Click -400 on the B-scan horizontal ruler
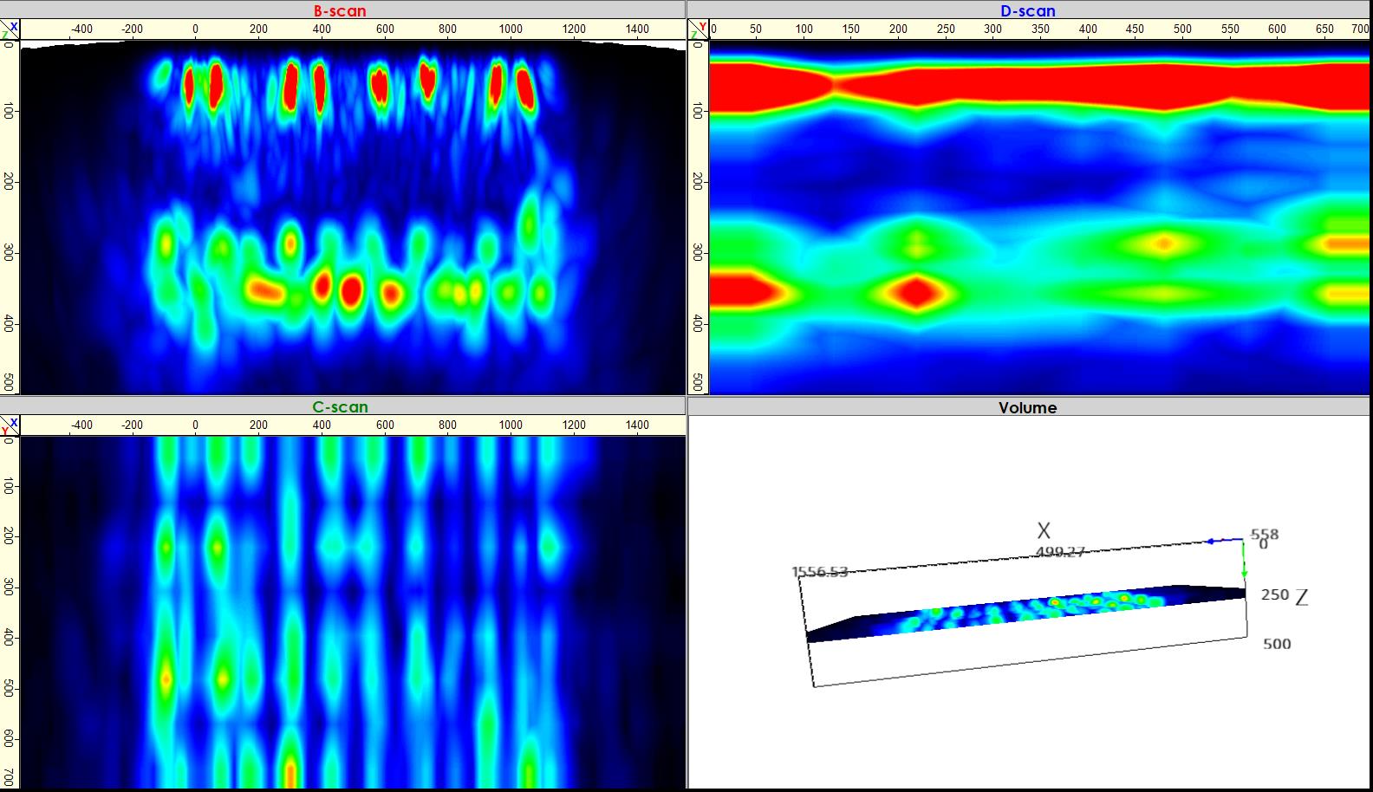The height and width of the screenshot is (792, 1373). coord(81,29)
